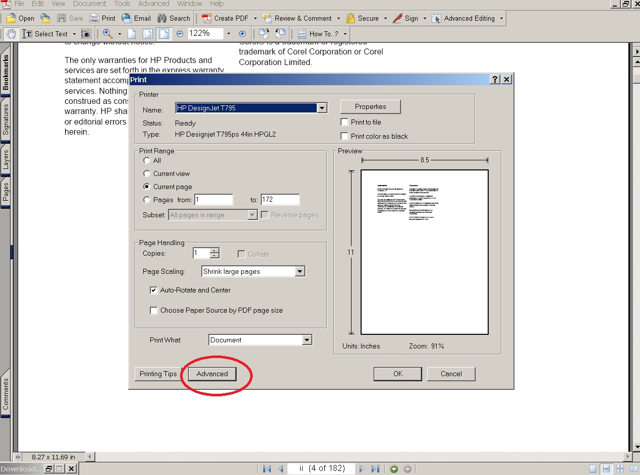Click the zoom out minus button
640x475 pixels.
click(180, 34)
